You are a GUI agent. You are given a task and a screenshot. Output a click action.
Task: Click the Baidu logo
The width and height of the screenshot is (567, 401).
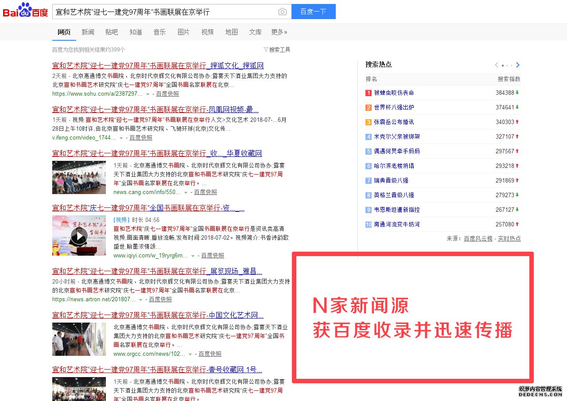pyautogui.click(x=26, y=11)
